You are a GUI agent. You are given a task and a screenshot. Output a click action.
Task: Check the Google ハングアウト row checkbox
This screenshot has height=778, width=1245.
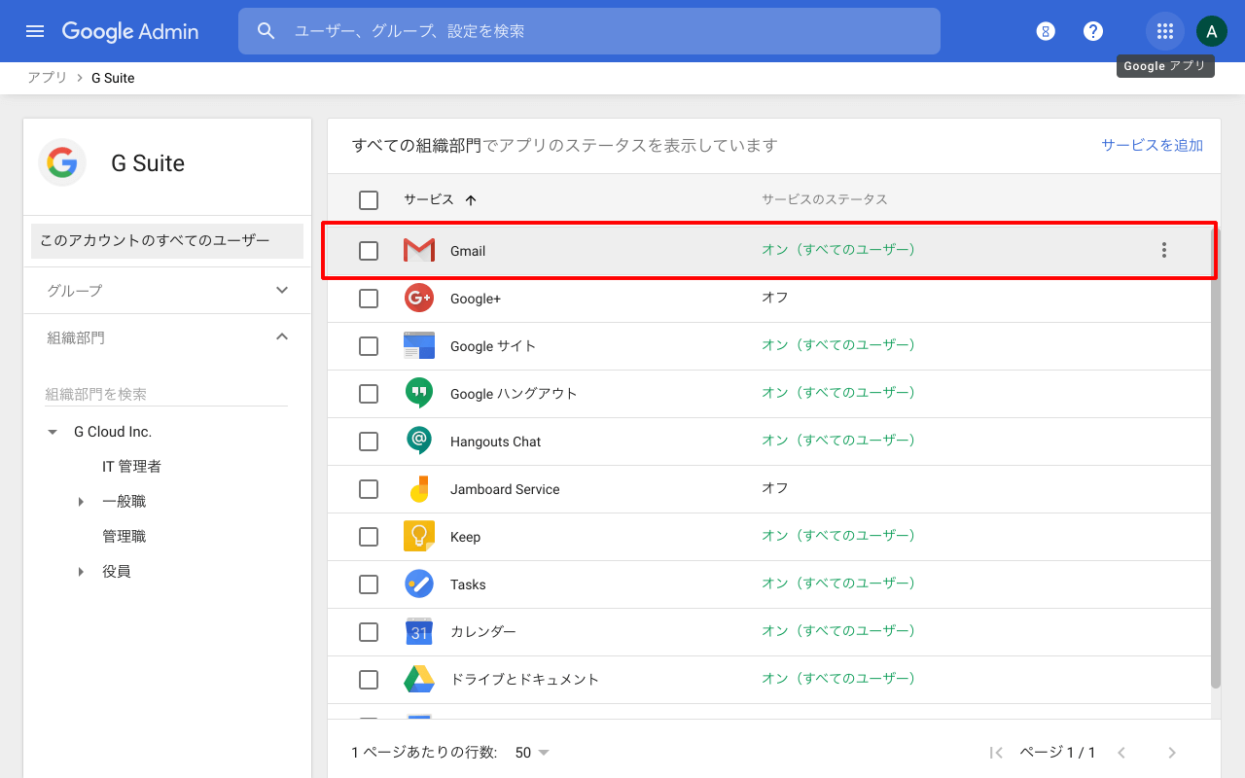[369, 394]
